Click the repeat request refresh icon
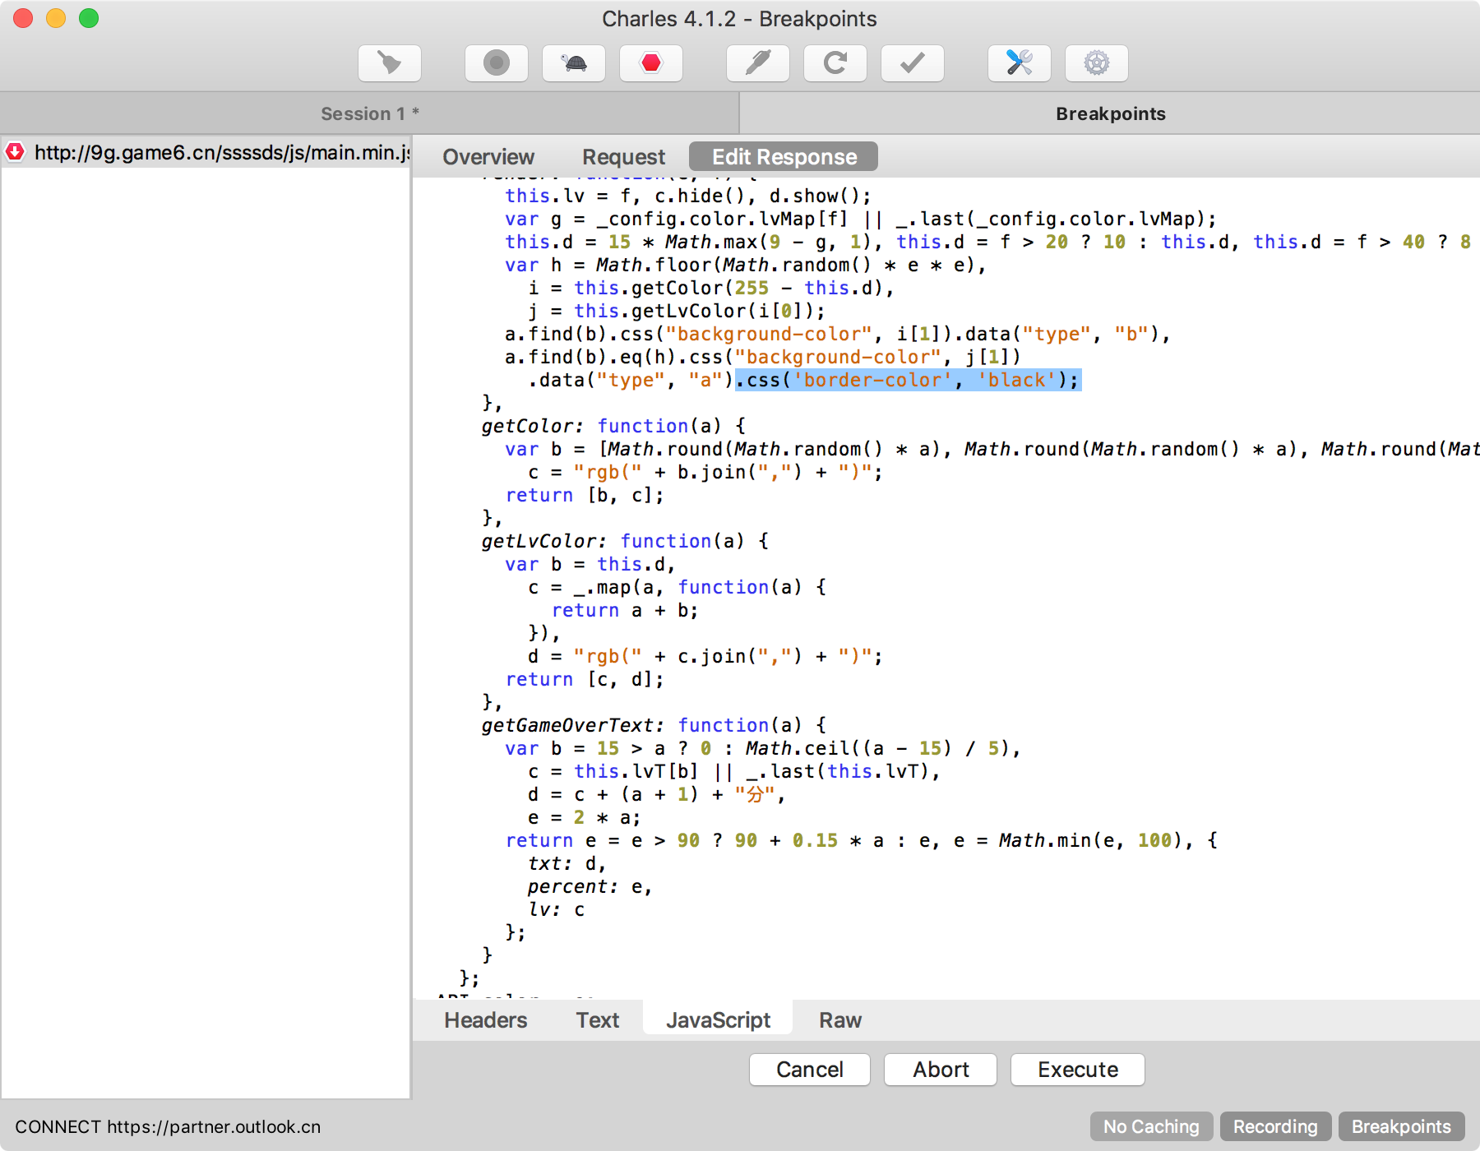 tap(835, 63)
